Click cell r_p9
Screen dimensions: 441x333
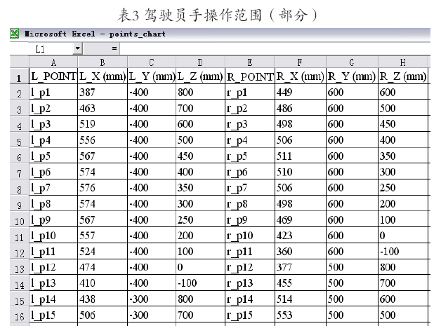pos(250,219)
